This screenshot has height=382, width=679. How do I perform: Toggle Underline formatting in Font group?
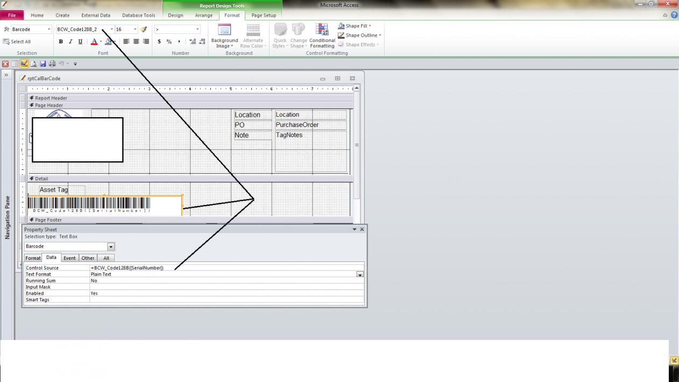[x=80, y=41]
